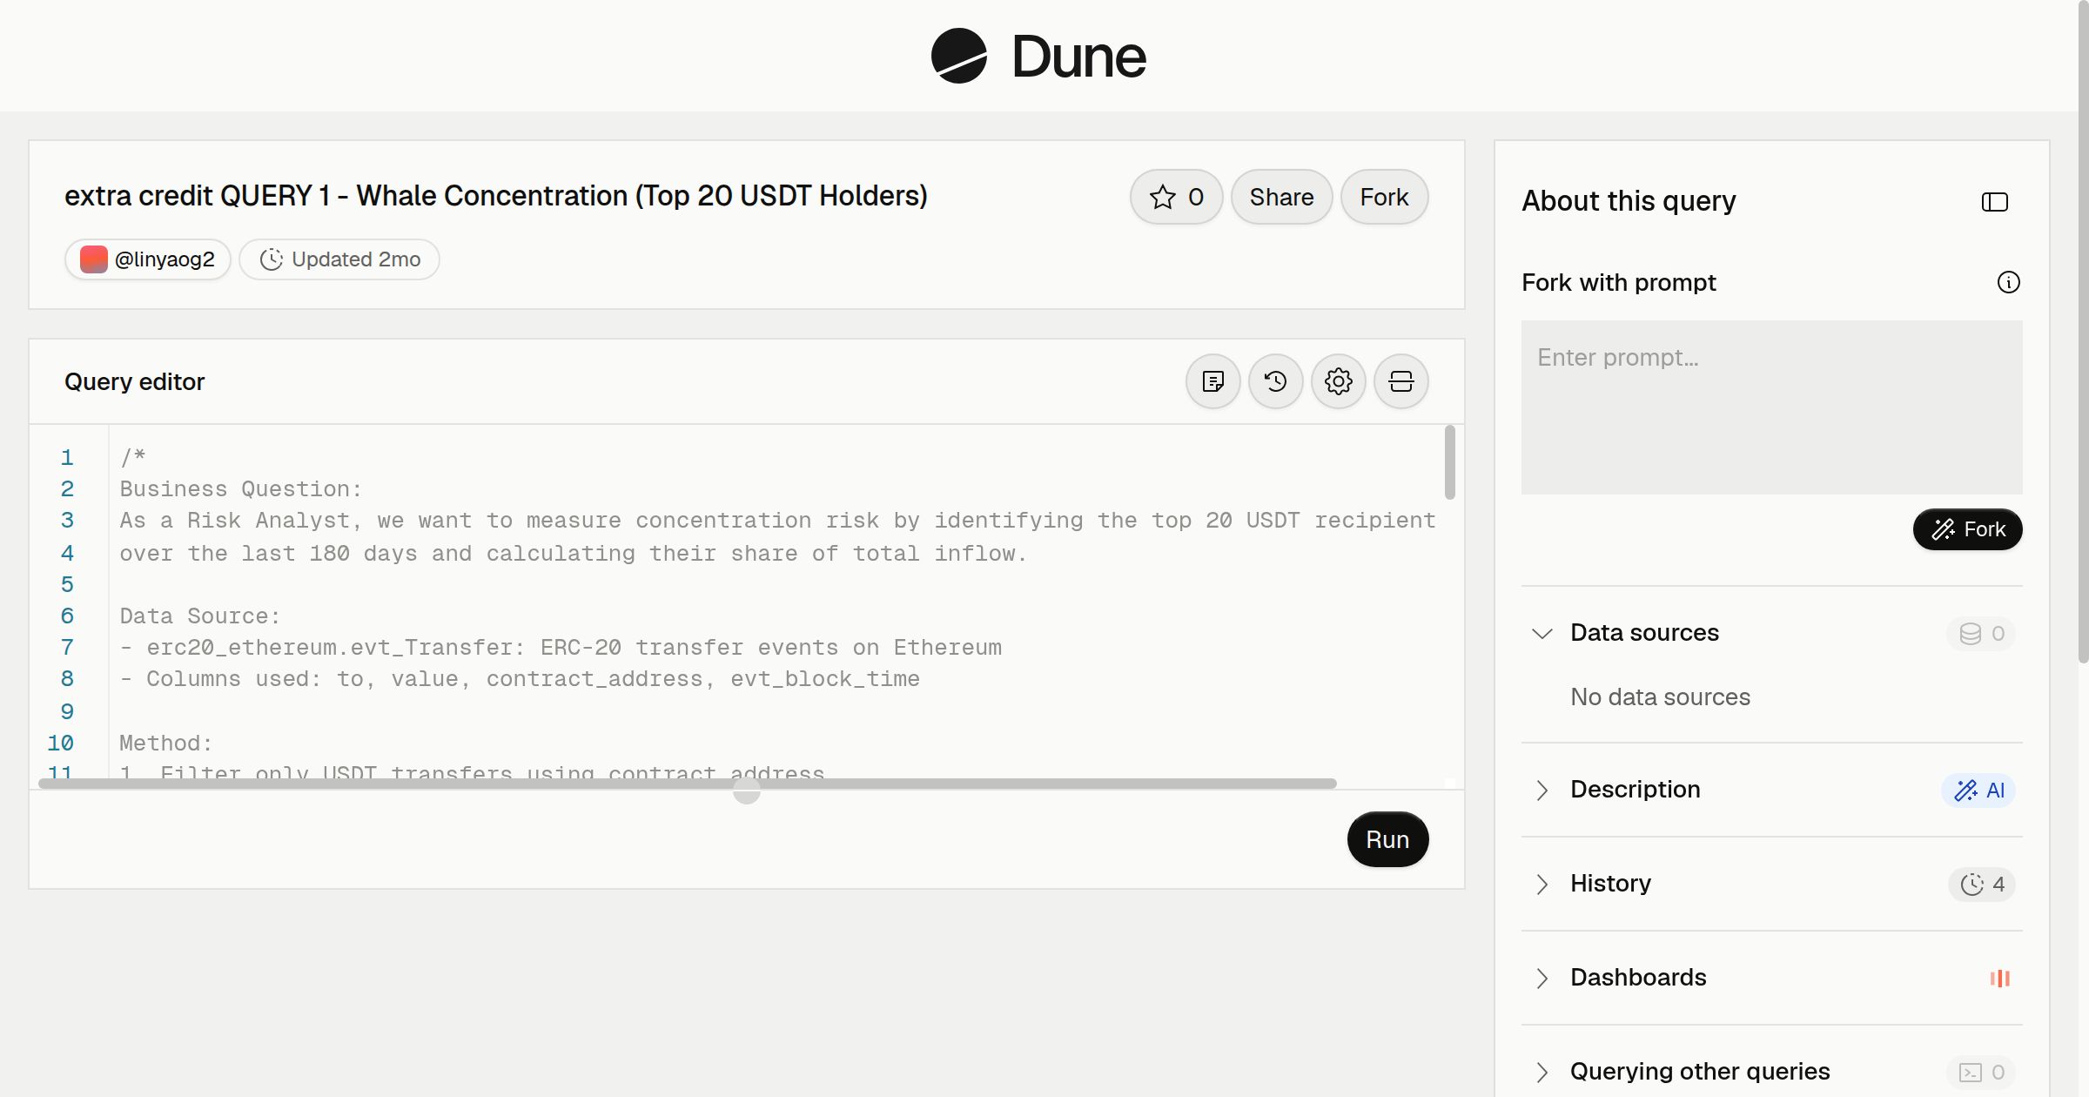This screenshot has width=2089, height=1097.
Task: Star this query
Action: (1176, 197)
